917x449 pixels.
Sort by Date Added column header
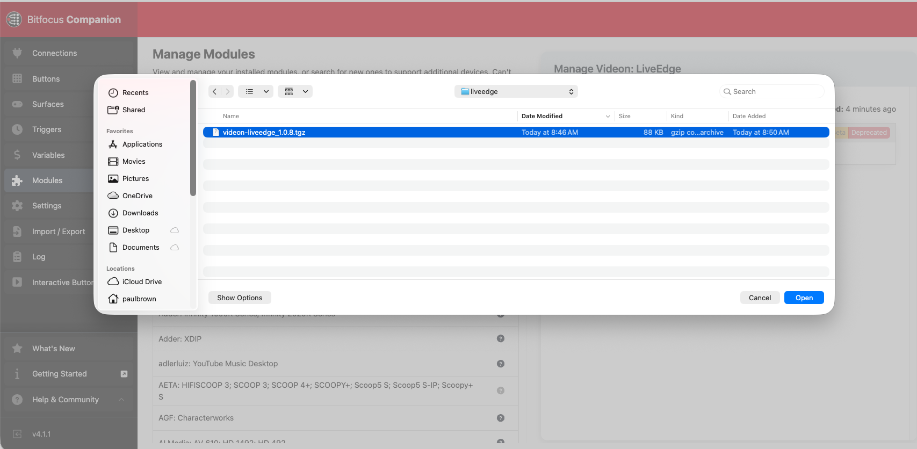click(749, 116)
